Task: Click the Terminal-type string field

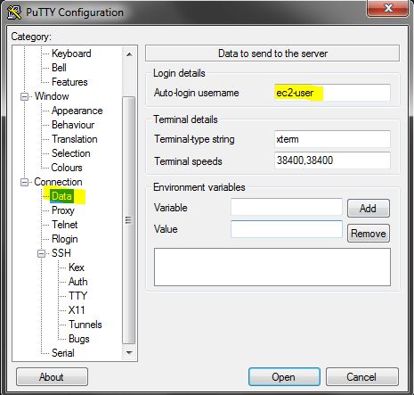Action: (x=332, y=139)
